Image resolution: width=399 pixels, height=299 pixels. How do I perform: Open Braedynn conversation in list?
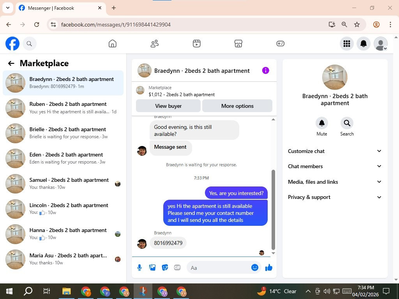(x=63, y=83)
